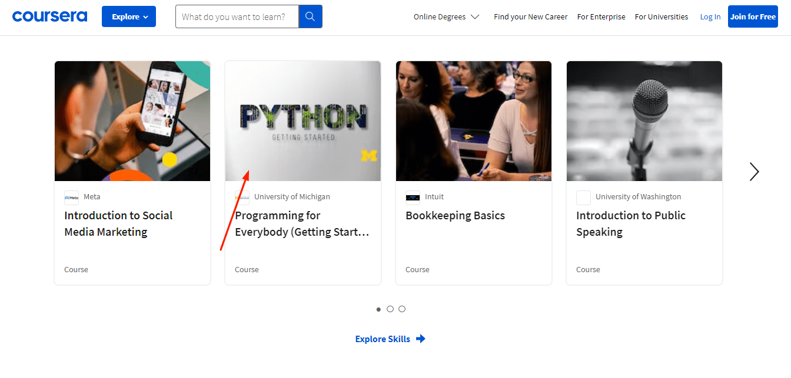791x378 pixels.
Task: Click the Coursera logo
Action: (x=49, y=15)
